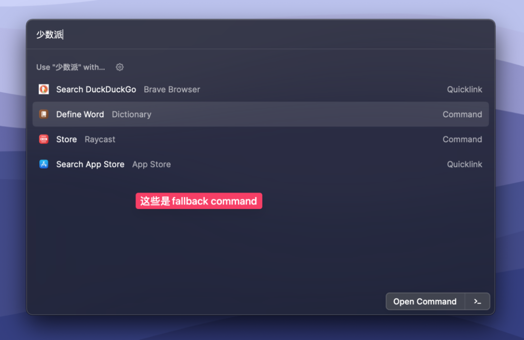Select the Store command
The height and width of the screenshot is (340, 524).
pos(261,139)
